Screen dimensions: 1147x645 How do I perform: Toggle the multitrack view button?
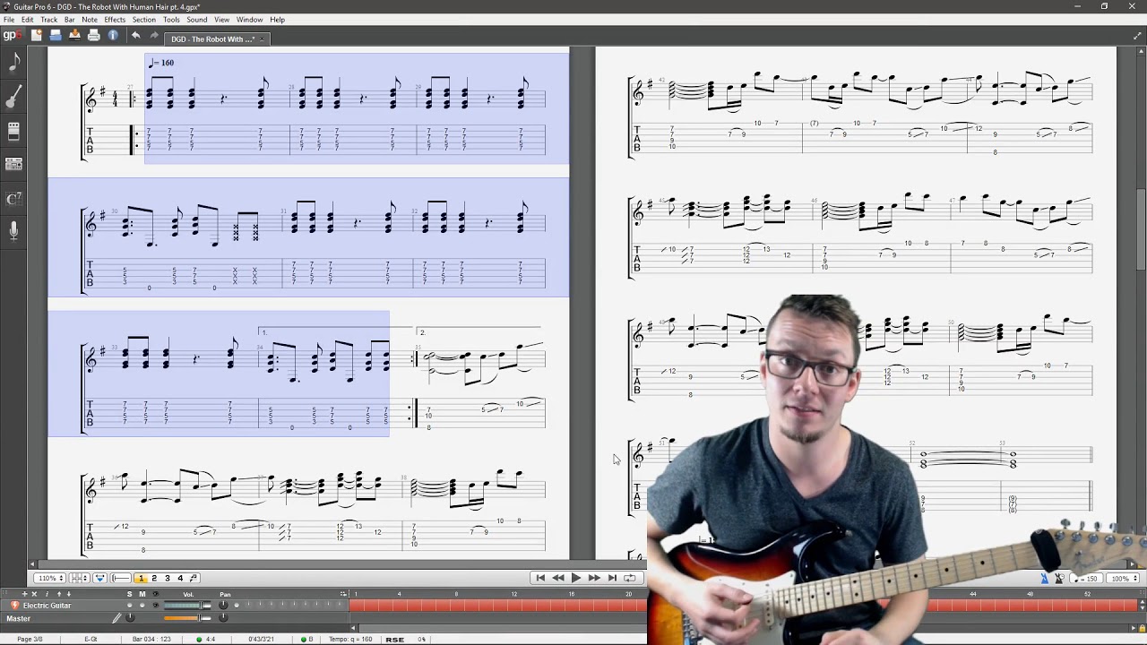click(x=99, y=578)
